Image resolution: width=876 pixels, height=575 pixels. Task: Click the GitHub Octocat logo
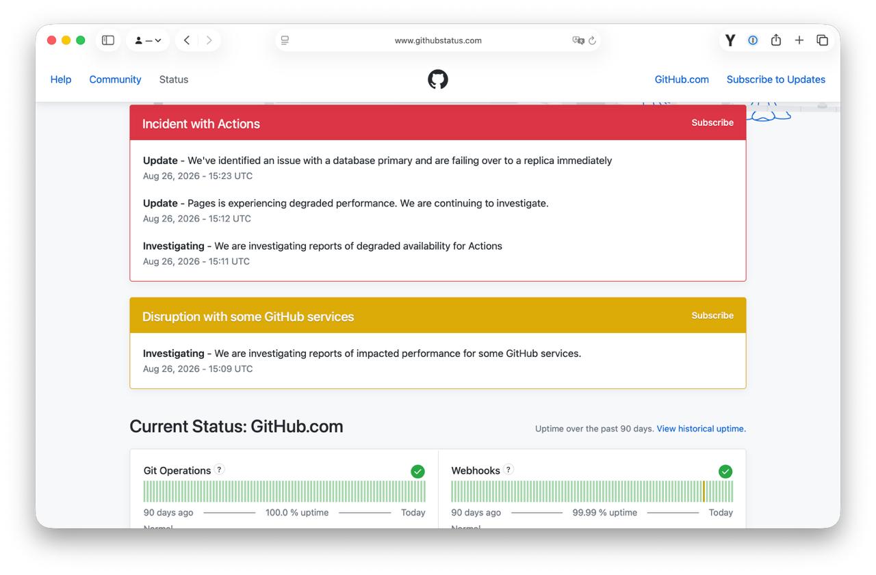tap(438, 79)
